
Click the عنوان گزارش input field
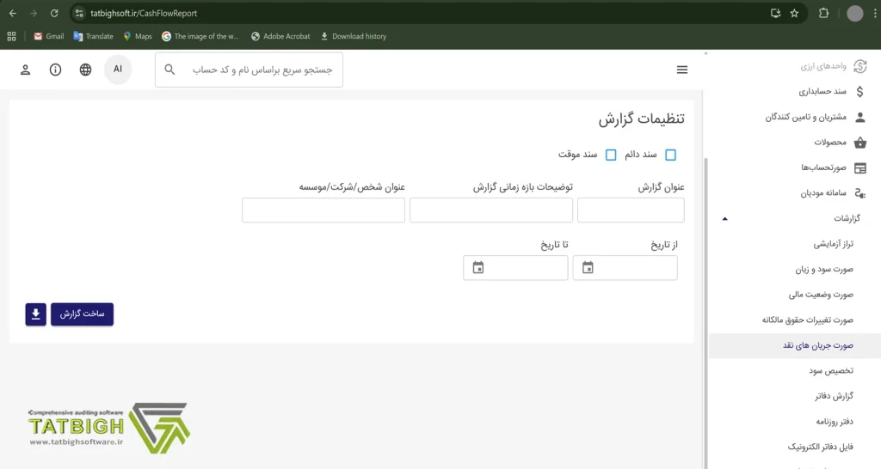pyautogui.click(x=631, y=210)
